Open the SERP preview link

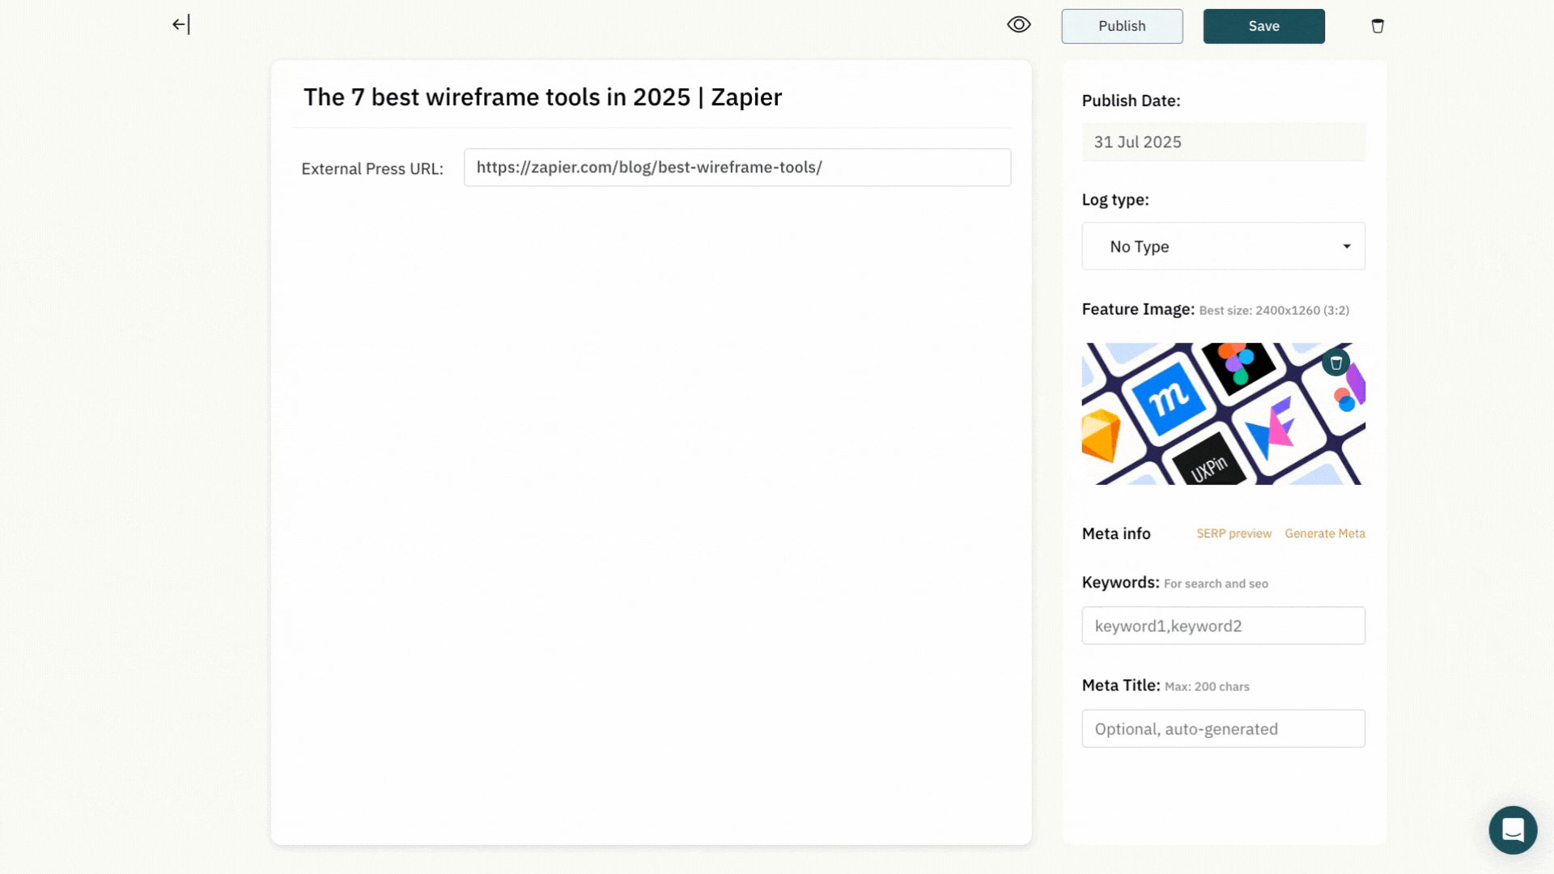coord(1233,533)
